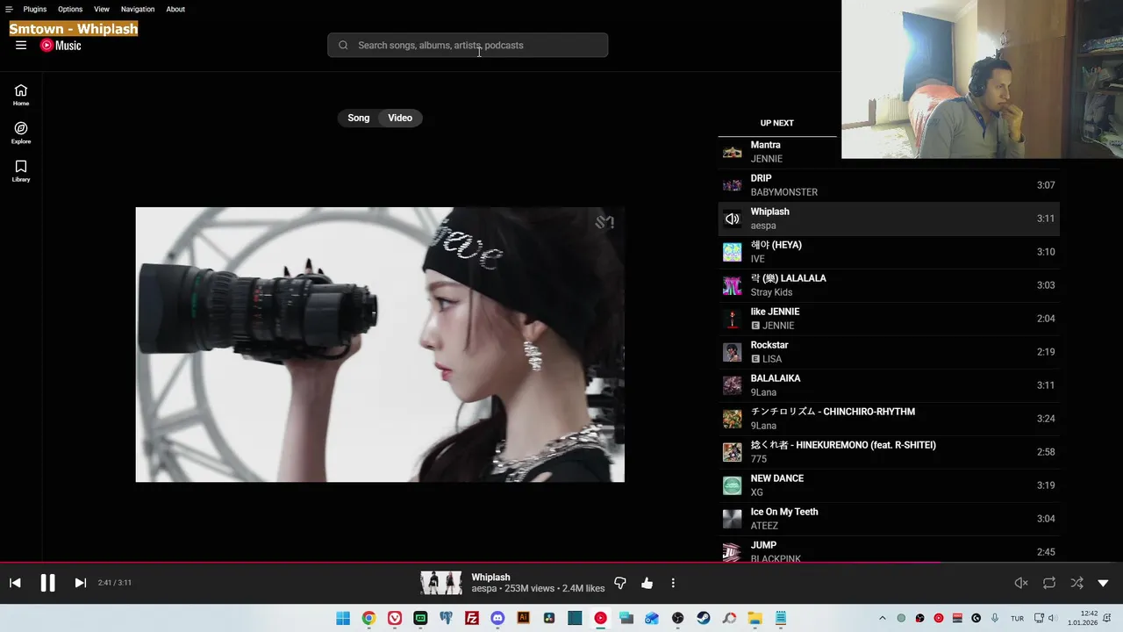Skip to next track
The height and width of the screenshot is (632, 1123).
point(80,583)
